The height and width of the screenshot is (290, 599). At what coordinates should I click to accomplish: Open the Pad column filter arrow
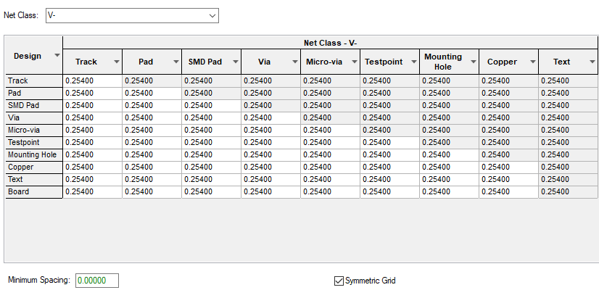click(175, 62)
